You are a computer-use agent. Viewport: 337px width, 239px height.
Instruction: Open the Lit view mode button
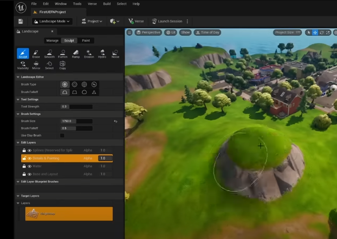pos(170,32)
